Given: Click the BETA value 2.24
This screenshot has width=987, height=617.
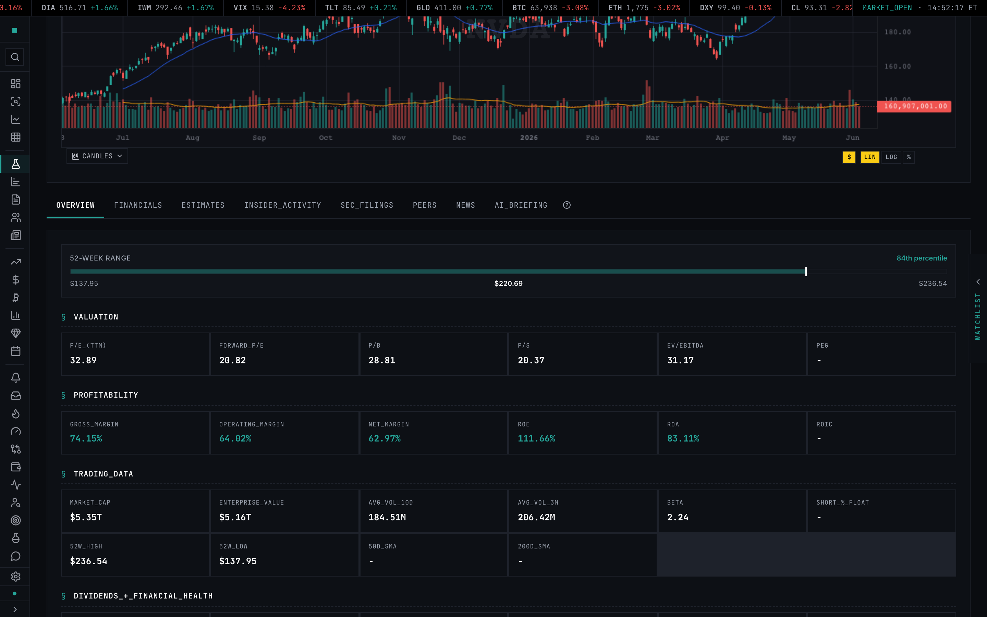Looking at the screenshot, I should pos(678,518).
